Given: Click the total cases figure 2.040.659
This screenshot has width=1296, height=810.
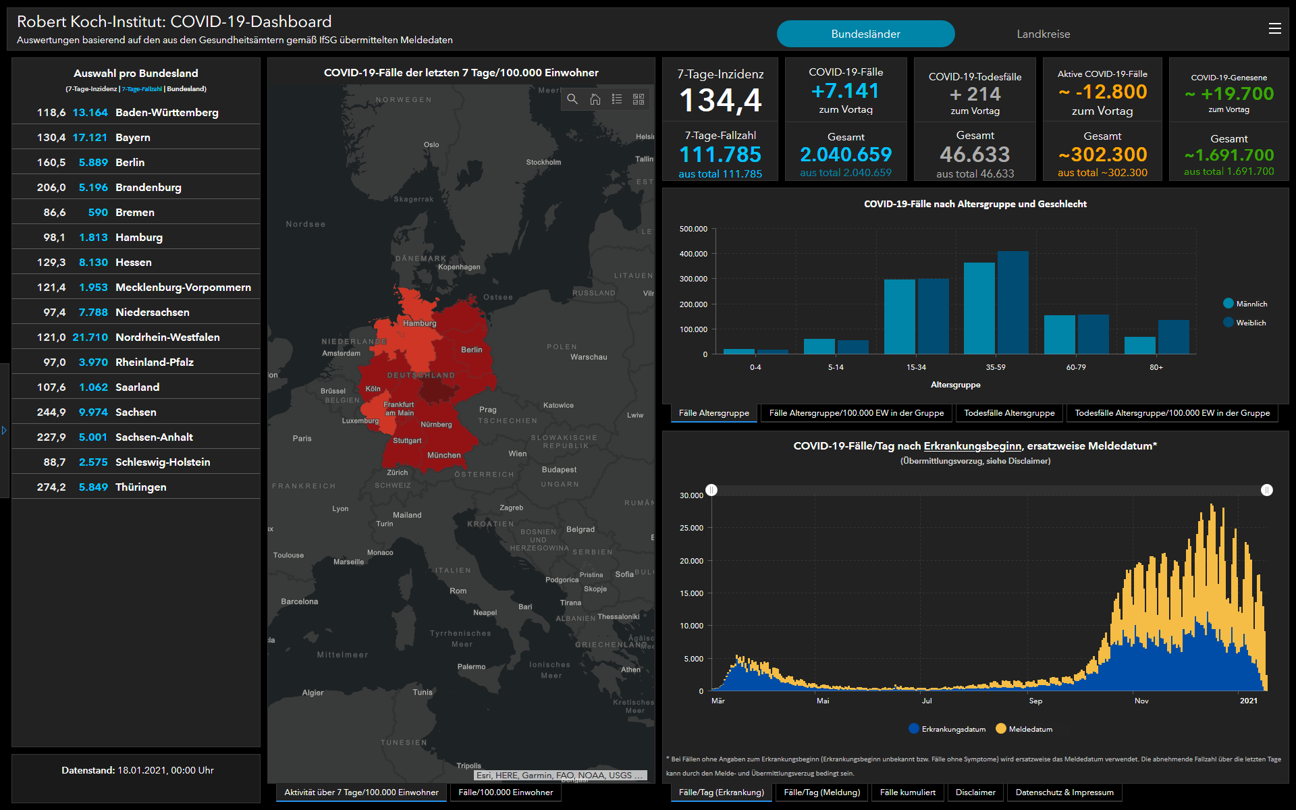Looking at the screenshot, I should coord(846,155).
